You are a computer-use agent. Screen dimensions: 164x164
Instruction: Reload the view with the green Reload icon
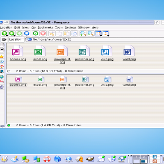36,33
